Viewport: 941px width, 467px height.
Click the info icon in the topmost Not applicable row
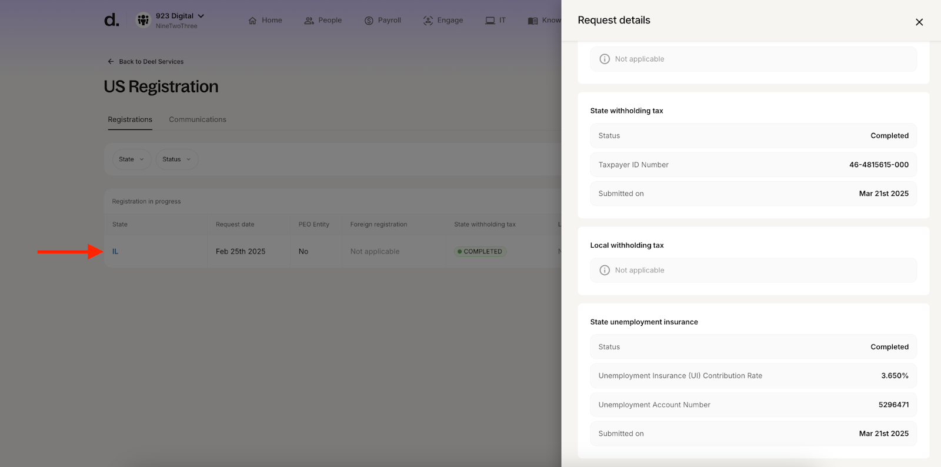tap(605, 59)
